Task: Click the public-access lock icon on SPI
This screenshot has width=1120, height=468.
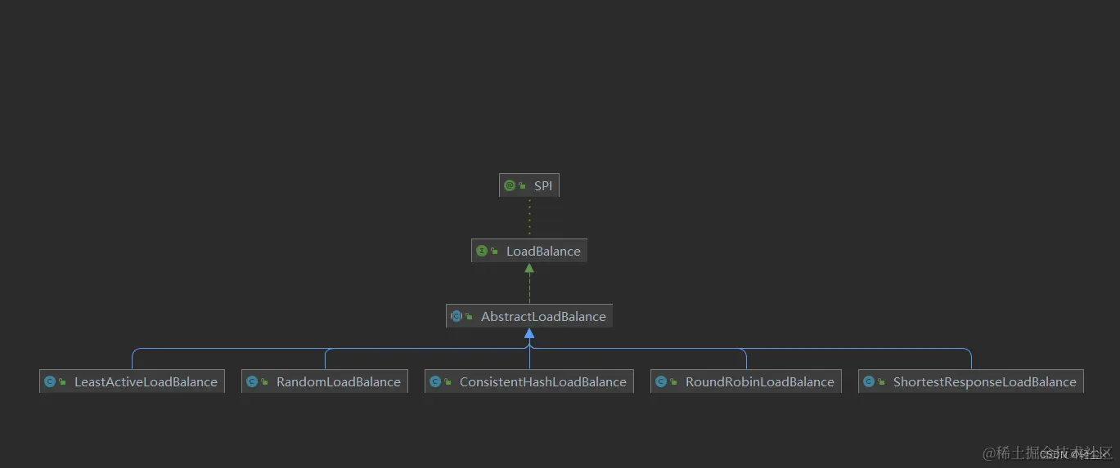Action: (523, 186)
